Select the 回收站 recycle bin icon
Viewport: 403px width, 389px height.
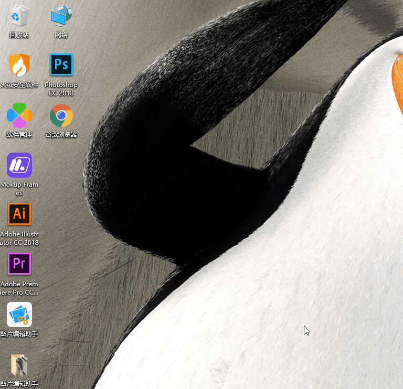coord(19,16)
